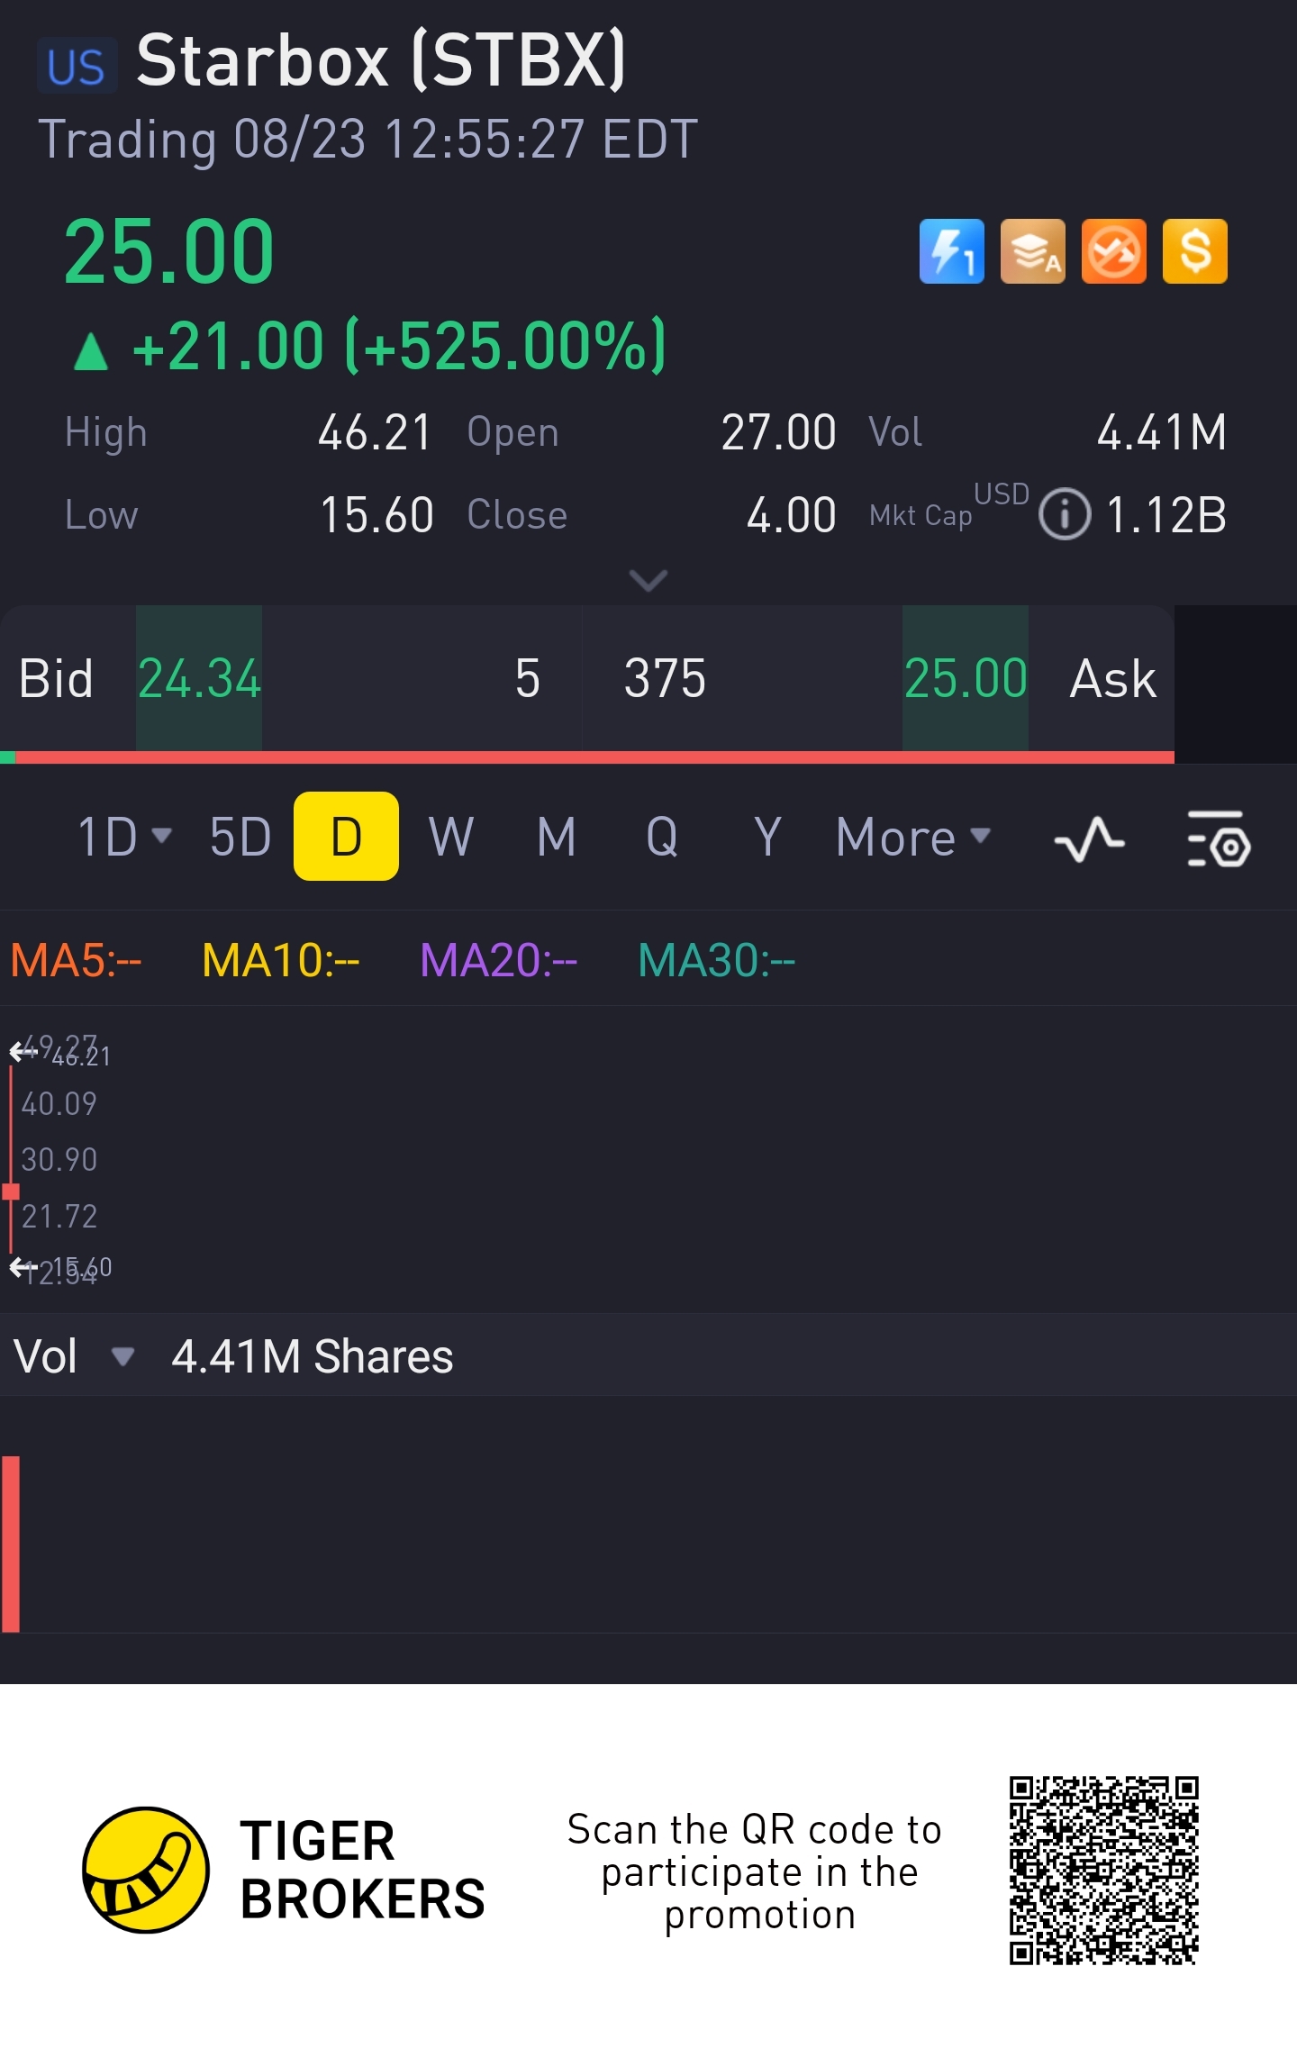
Task: Open the 1D timeframe dropdown
Action: coord(123,837)
